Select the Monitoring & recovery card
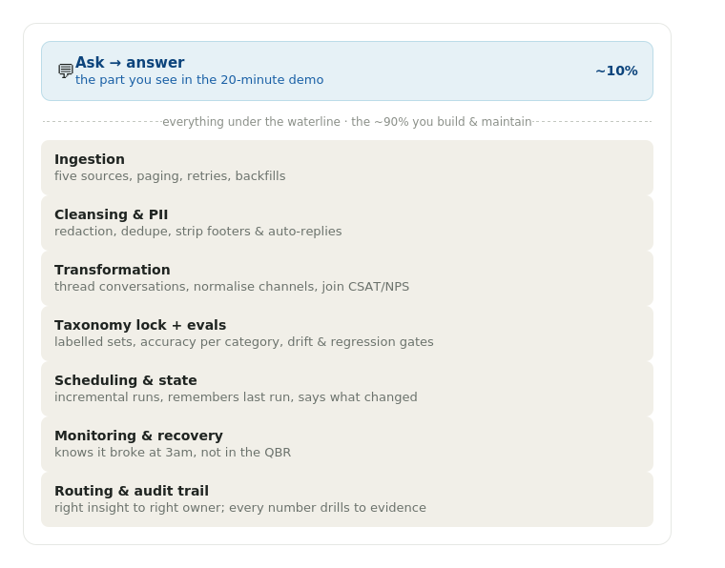Image resolution: width=725 pixels, height=568 pixels. (x=347, y=444)
